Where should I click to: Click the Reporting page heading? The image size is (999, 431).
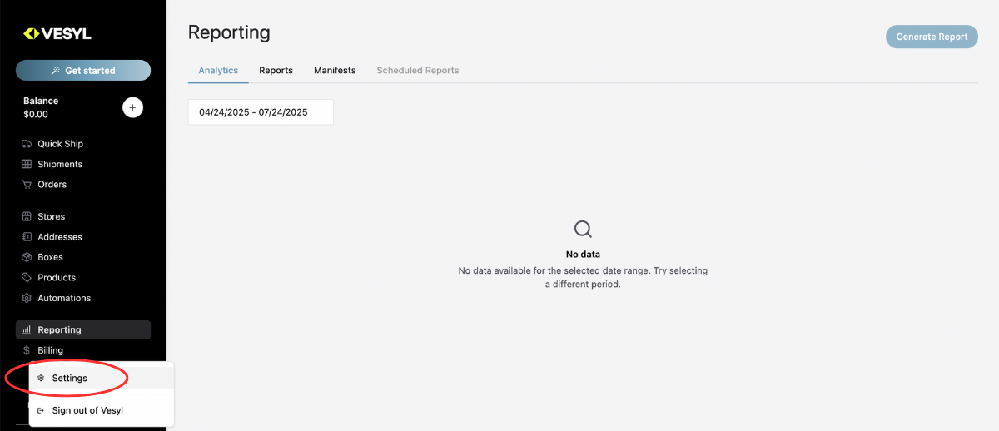click(229, 32)
